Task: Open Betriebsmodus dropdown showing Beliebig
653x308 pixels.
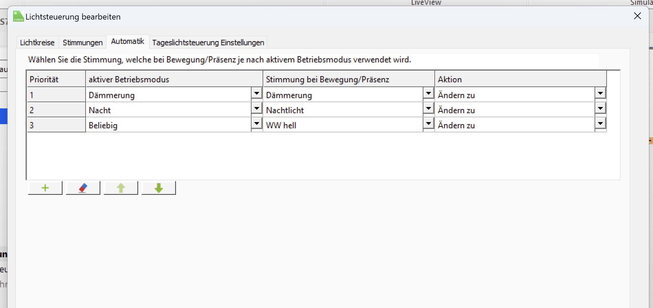Action: (256, 123)
